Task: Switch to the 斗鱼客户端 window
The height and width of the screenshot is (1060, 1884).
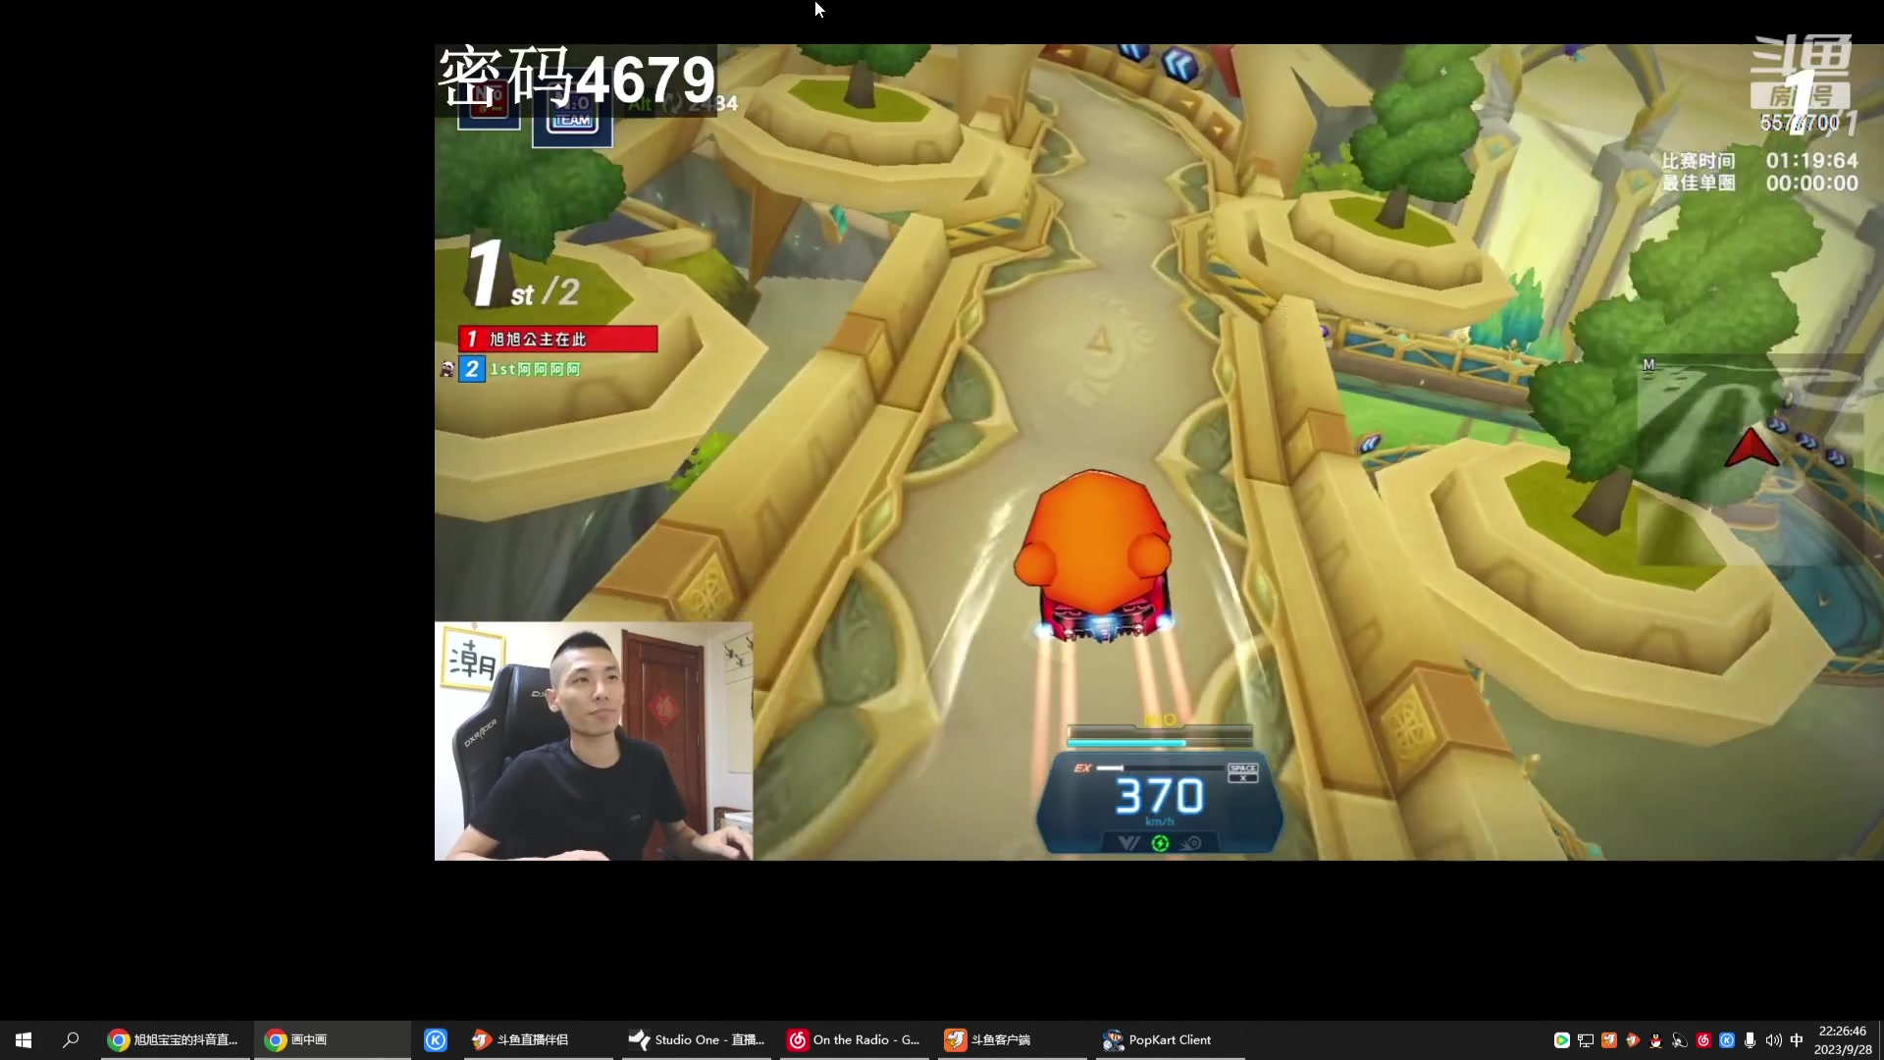Action: click(1013, 1039)
